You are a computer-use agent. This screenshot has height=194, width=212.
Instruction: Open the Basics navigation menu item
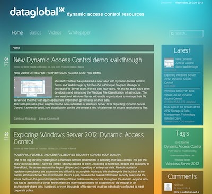click(x=36, y=32)
